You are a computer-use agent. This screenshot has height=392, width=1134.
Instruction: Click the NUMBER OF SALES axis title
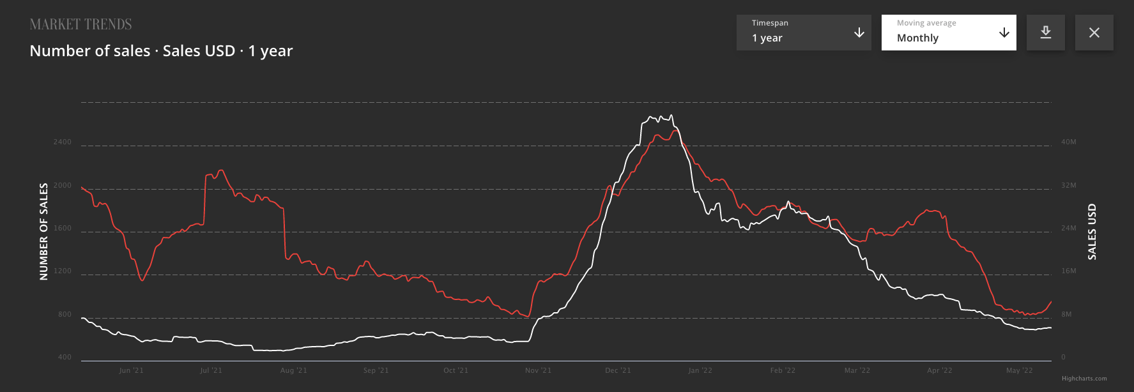pos(43,231)
